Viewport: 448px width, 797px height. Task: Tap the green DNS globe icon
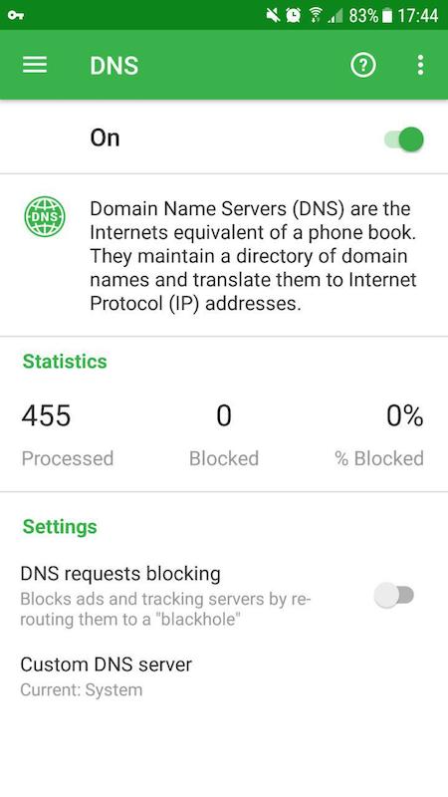coord(45,217)
